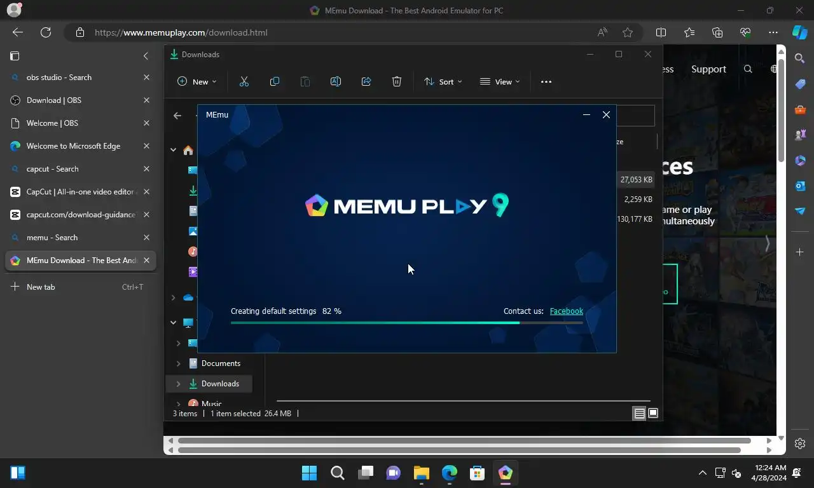Image resolution: width=814 pixels, height=488 pixels.
Task: Add this page to favorites star
Action: (628, 32)
